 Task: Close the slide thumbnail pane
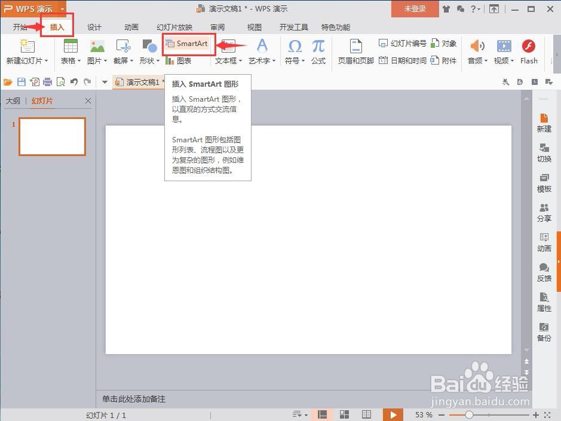click(88, 101)
